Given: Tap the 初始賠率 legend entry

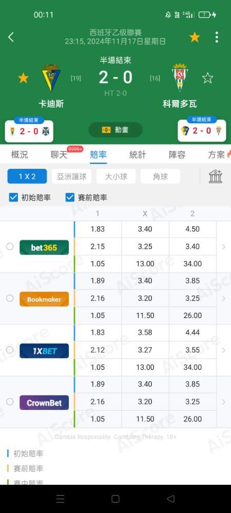Looking at the screenshot, I should [25, 453].
